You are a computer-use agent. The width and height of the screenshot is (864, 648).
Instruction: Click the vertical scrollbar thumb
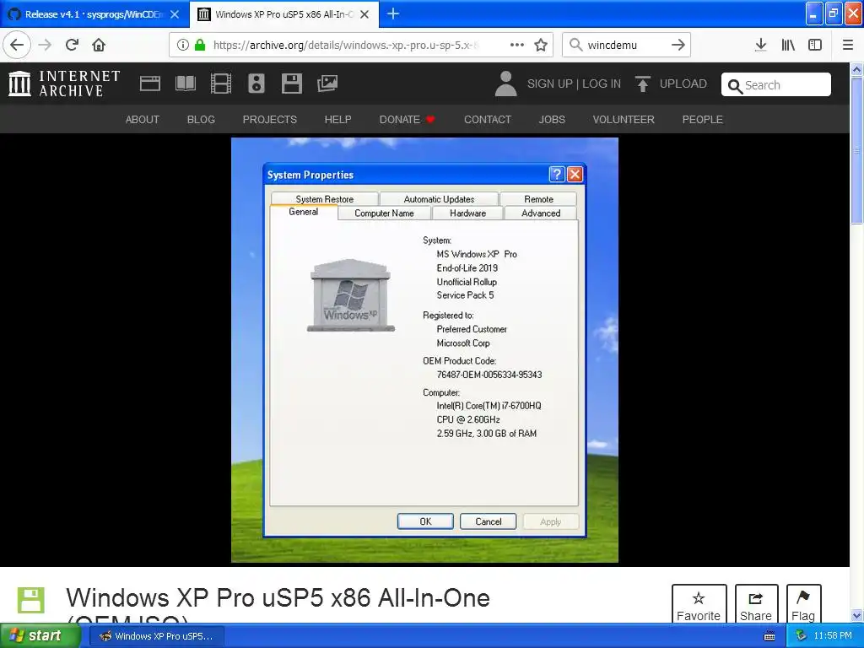click(857, 150)
